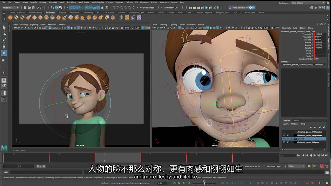Switch to the Anim layer tab
The image size is (331, 186).
point(296,121)
